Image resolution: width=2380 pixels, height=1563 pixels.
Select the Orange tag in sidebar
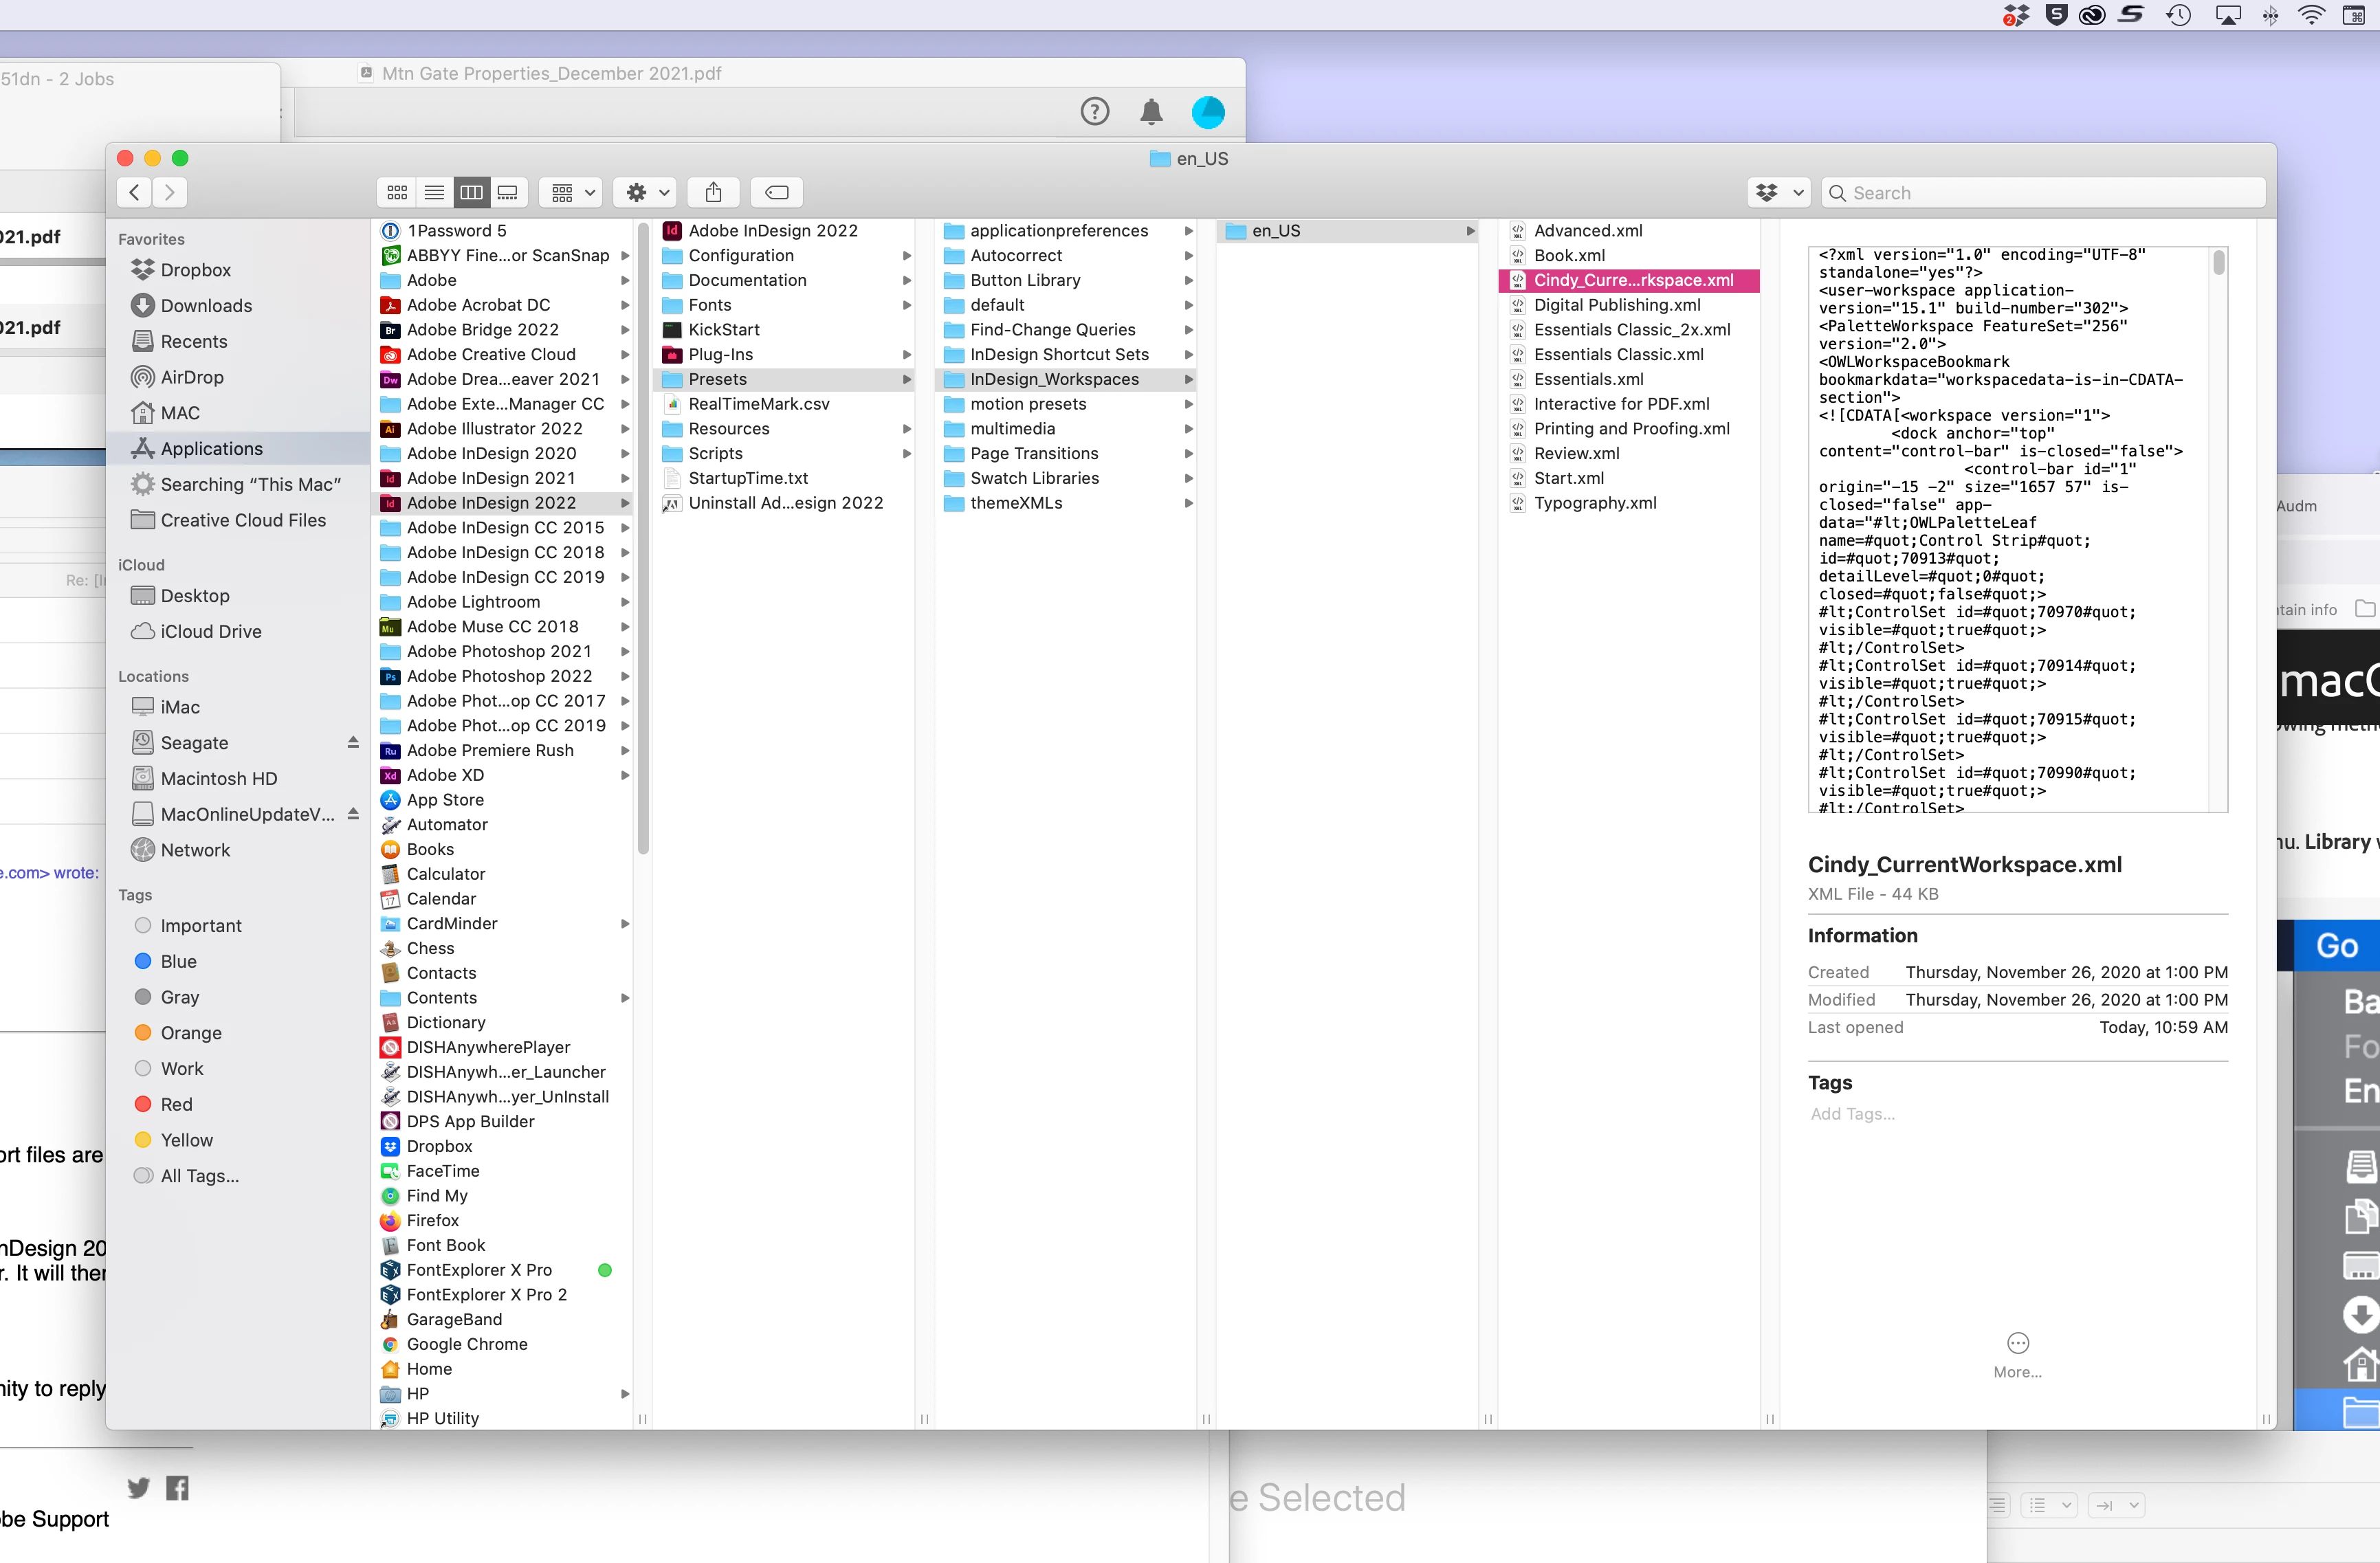[x=191, y=1033]
